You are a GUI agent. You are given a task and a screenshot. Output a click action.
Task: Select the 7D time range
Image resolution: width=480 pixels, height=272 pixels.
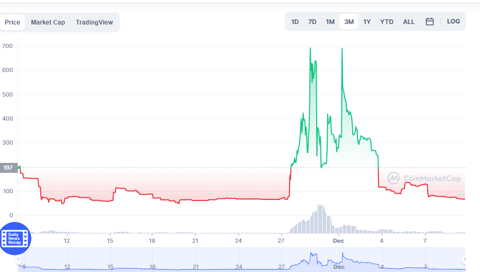click(312, 22)
